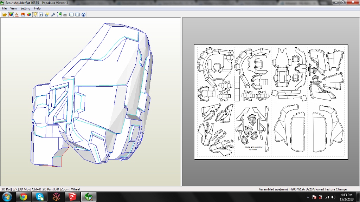Click the second colored cube icon
The image size is (360, 202).
[x=29, y=15]
